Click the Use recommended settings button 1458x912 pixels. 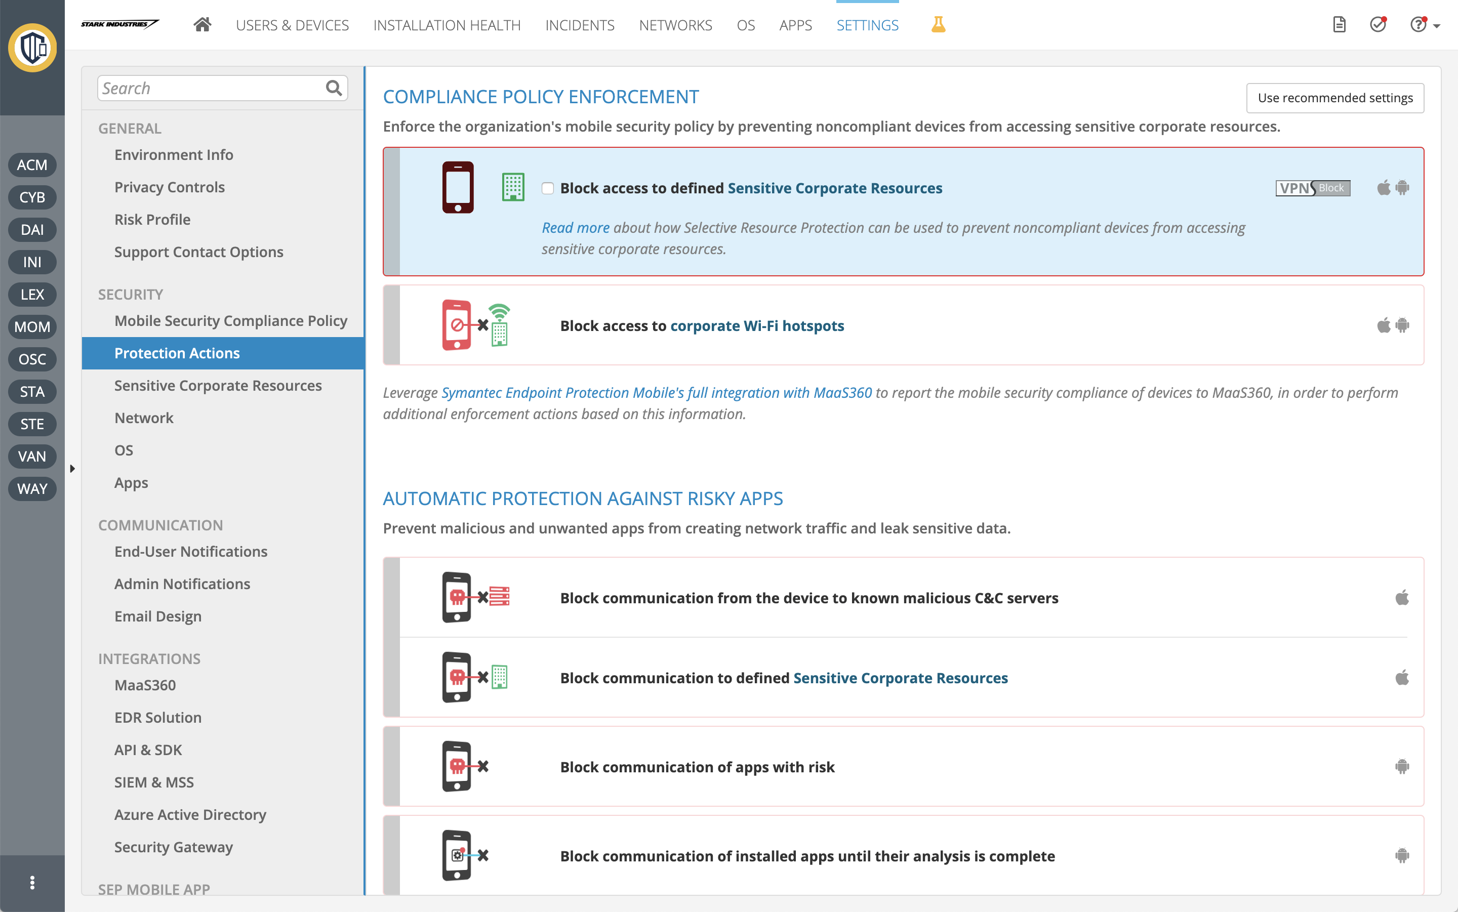1334,97
